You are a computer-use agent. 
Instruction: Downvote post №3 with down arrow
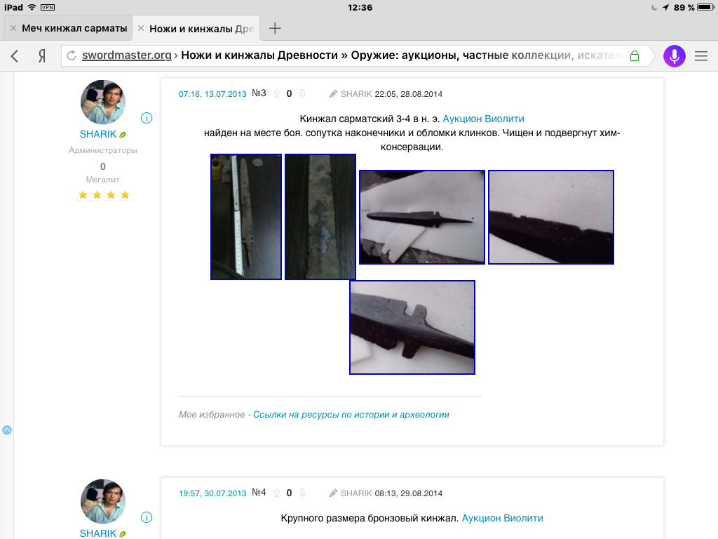coord(302,94)
